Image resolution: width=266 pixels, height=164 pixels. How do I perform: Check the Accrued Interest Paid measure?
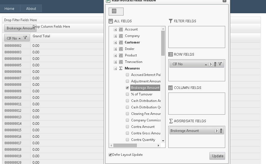coord(128,75)
